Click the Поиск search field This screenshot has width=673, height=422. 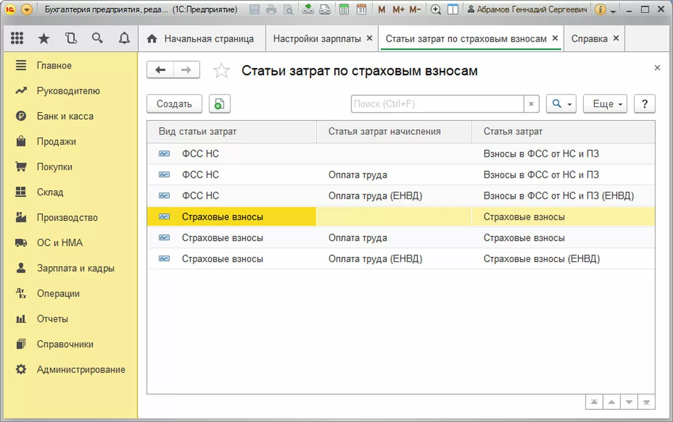point(437,104)
